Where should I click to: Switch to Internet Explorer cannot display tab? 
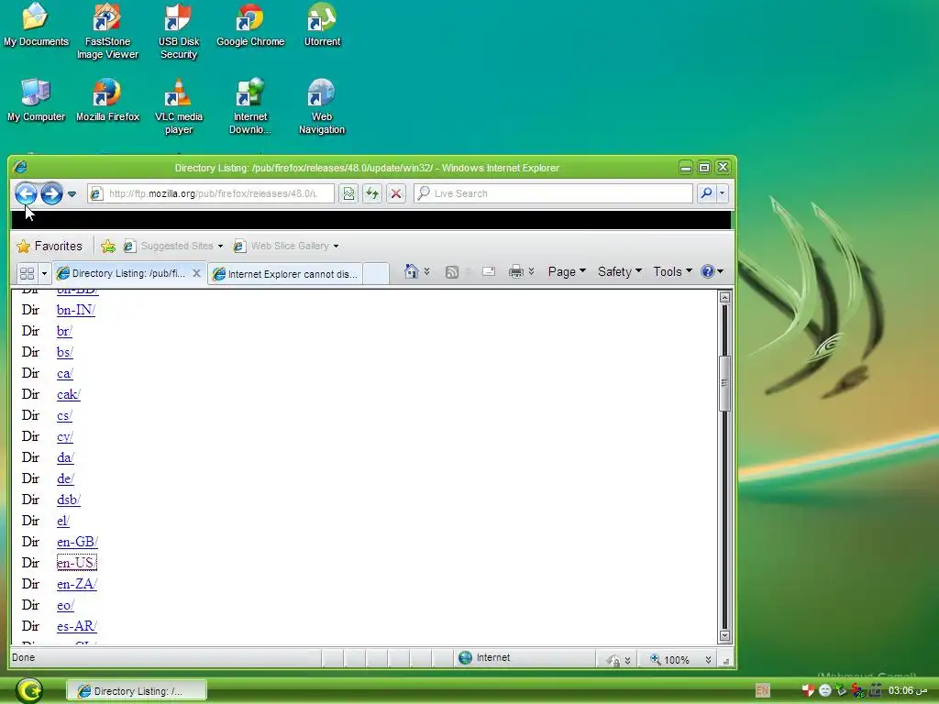click(x=285, y=273)
